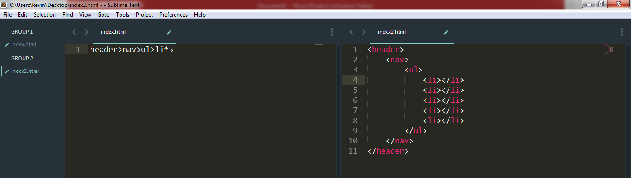Click the GROUP 2 sidebar heading
Viewport: 631px width, 178px height.
click(22, 59)
